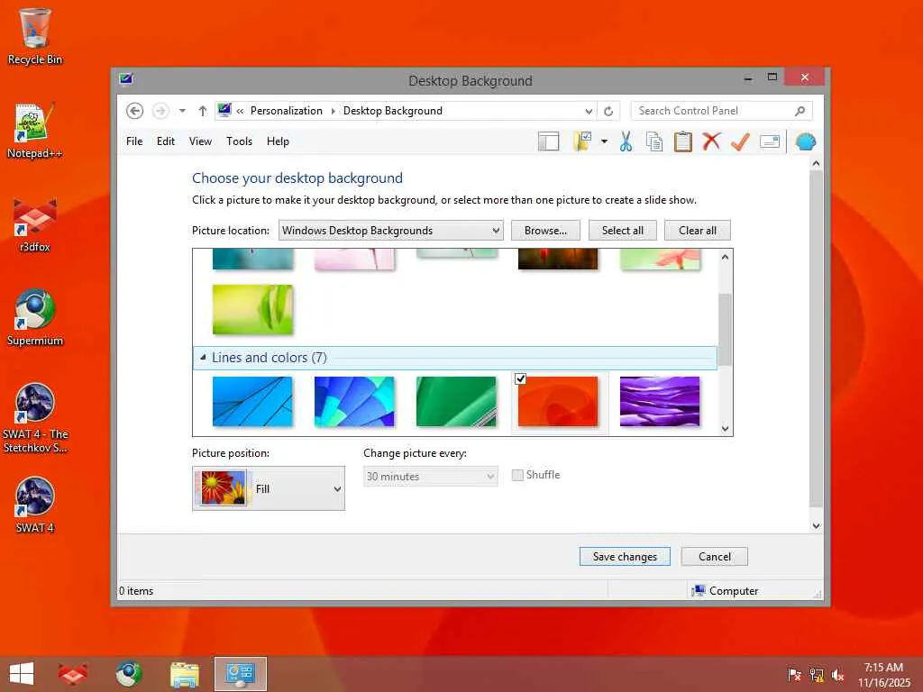
Task: Open the Tools menu
Action: tap(239, 141)
